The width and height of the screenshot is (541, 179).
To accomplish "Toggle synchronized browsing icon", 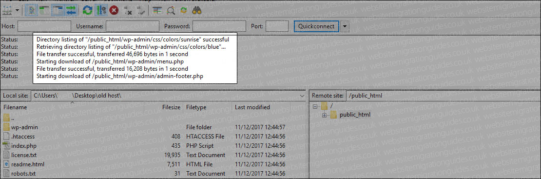I will point(183,10).
